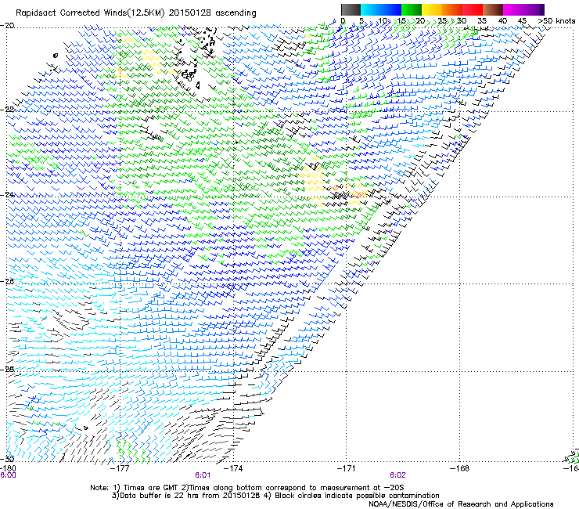Click the red 30-35 knots color swatch
Viewport: 579px width, 509px height.
(x=473, y=9)
